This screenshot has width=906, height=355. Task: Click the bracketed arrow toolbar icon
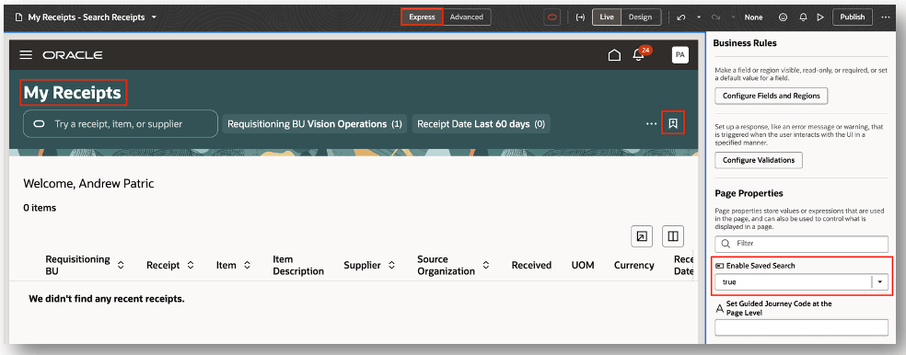coord(581,17)
